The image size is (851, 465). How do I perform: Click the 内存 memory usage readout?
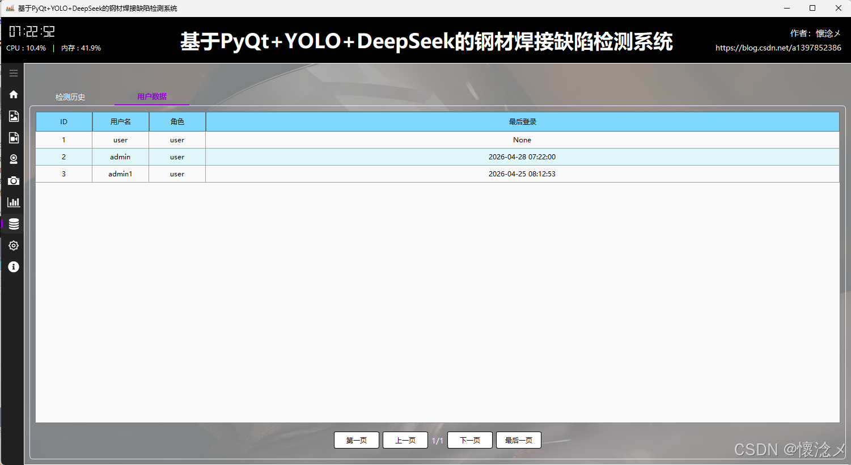point(81,48)
